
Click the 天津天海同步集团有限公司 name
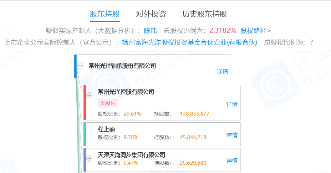pyautogui.click(x=132, y=155)
